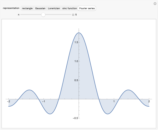Open the top-right panel options plus icon

155,4
